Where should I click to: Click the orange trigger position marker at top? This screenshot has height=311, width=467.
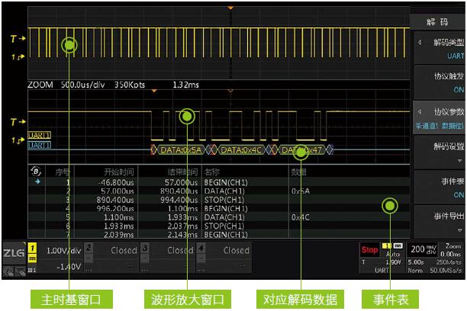point(230,8)
